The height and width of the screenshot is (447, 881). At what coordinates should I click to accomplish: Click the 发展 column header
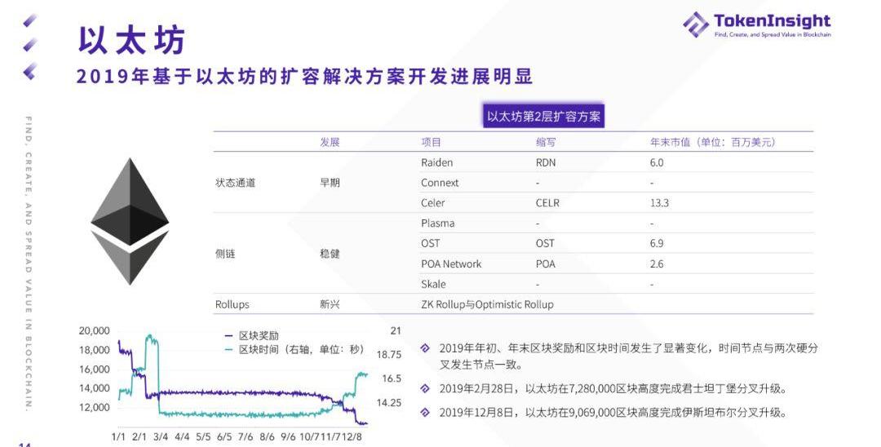tap(330, 142)
